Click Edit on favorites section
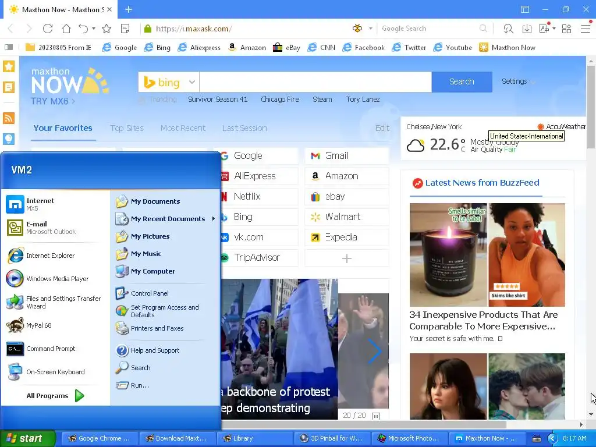Viewport: 596px width, 447px height. tap(382, 128)
